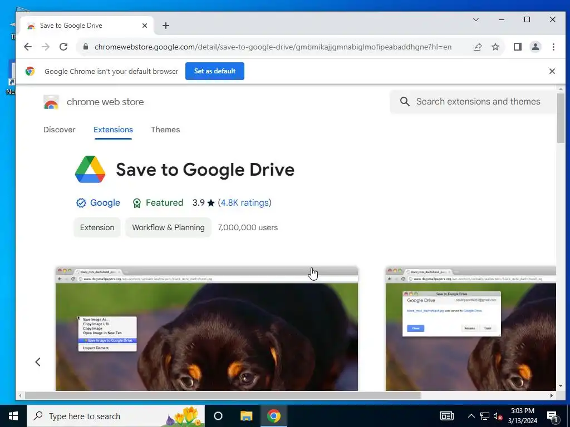Open the second screenshot showing the dialog

471,329
